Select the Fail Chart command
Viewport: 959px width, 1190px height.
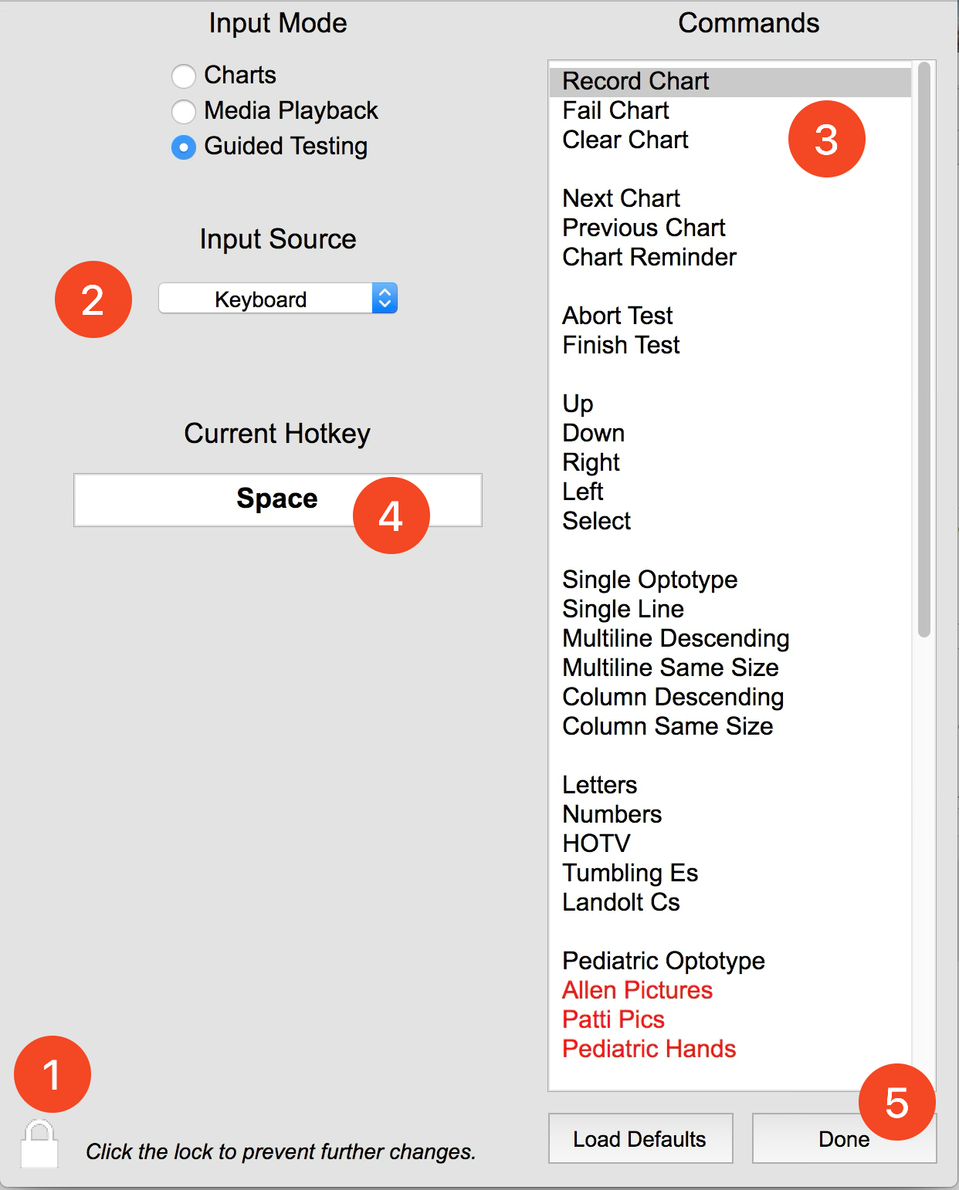click(615, 110)
